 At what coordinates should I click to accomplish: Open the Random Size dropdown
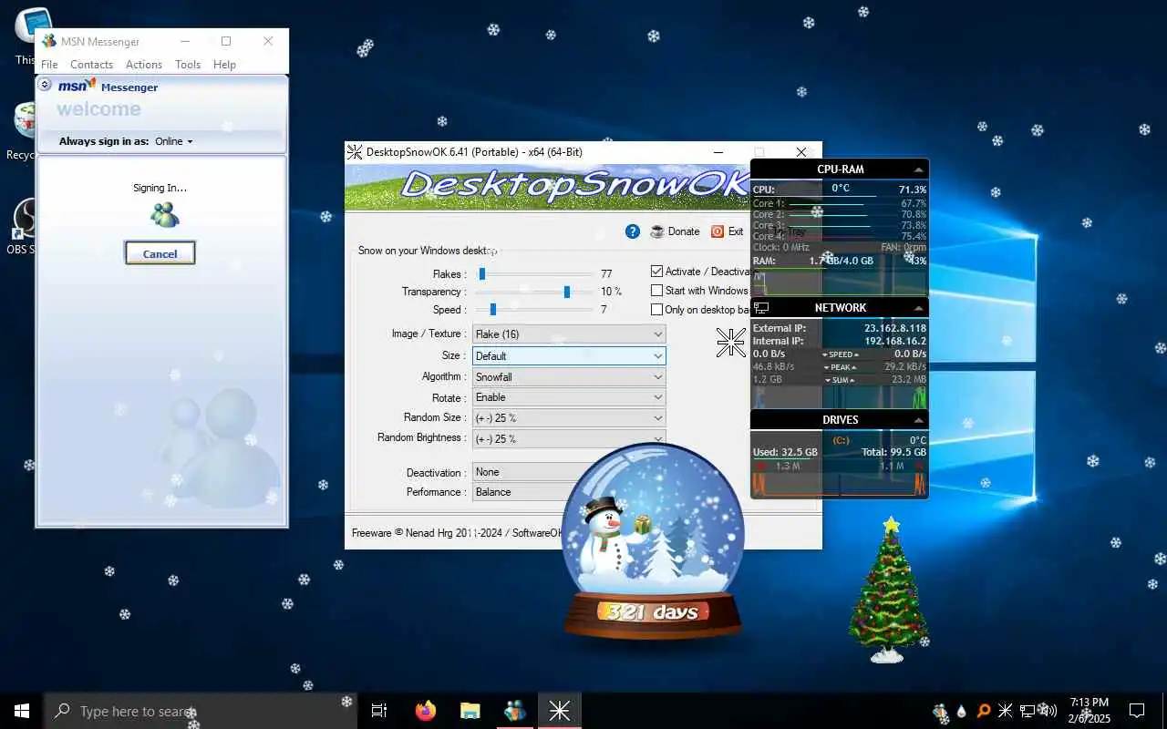(569, 417)
